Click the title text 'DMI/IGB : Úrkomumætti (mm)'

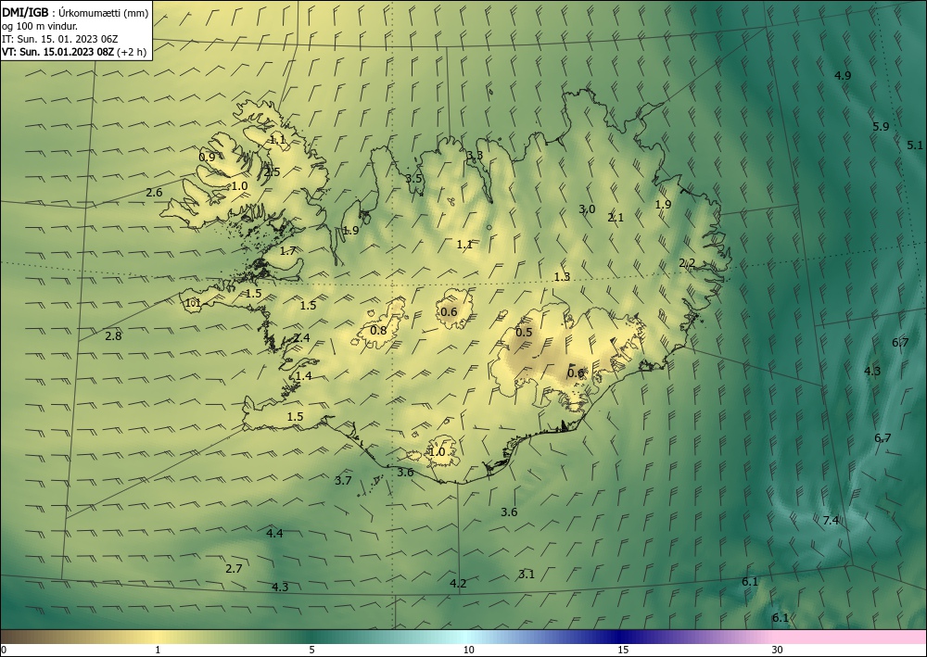[x=75, y=13]
